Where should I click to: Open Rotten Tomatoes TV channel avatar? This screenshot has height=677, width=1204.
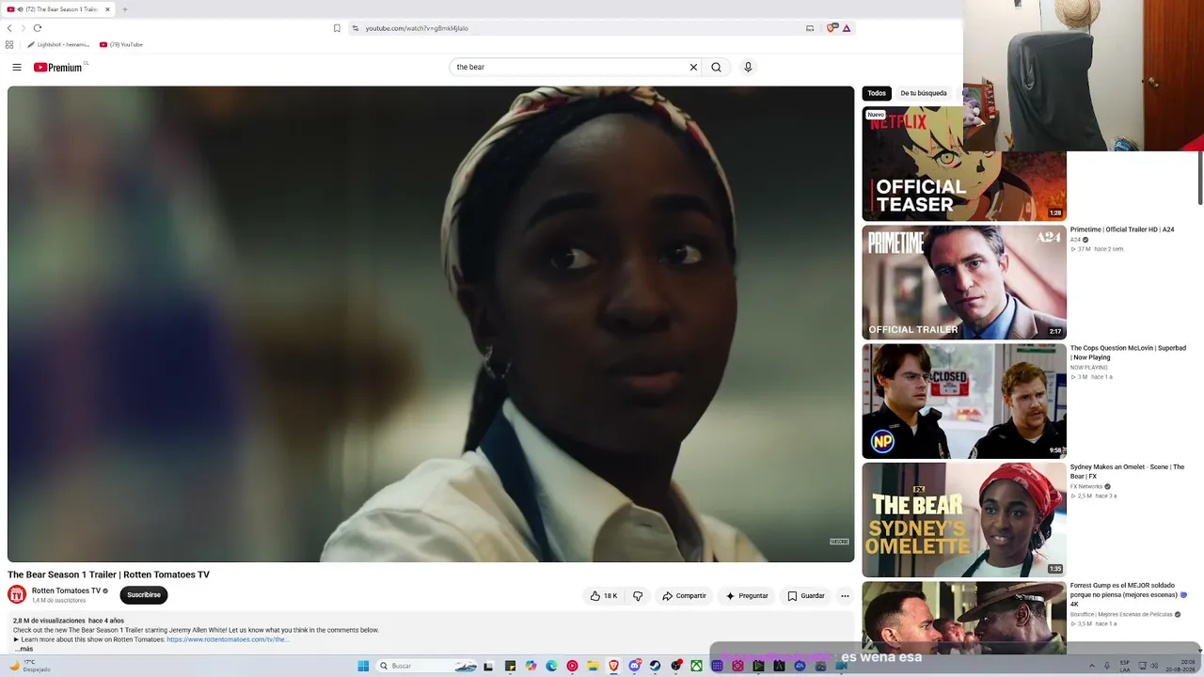(17, 594)
